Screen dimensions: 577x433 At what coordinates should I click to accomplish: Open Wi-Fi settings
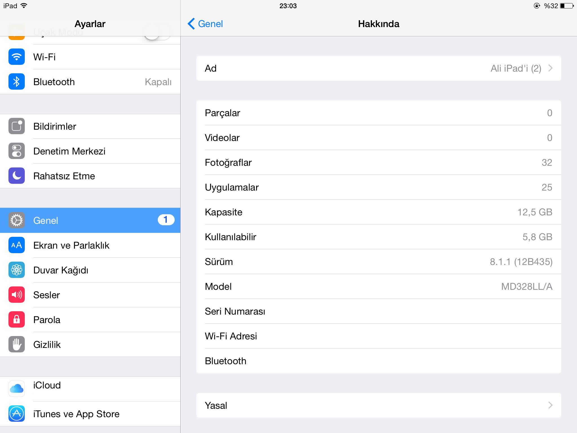[x=90, y=57]
